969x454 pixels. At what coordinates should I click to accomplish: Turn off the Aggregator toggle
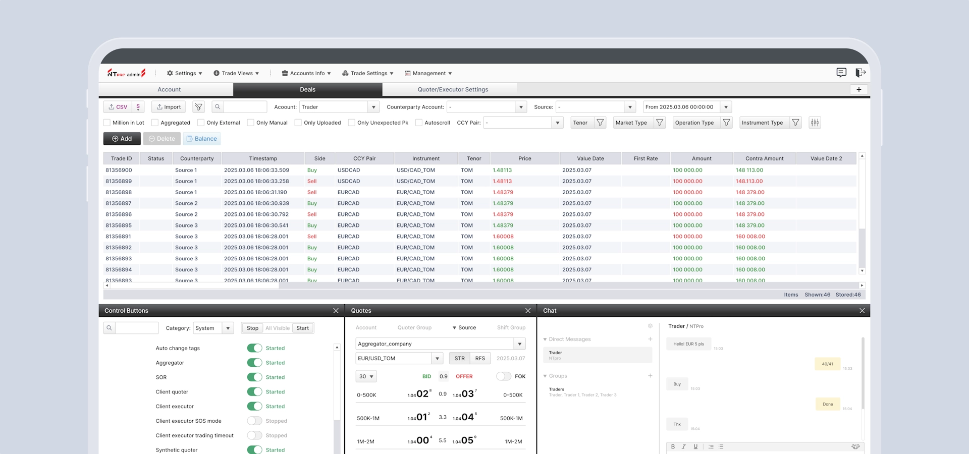tap(254, 363)
